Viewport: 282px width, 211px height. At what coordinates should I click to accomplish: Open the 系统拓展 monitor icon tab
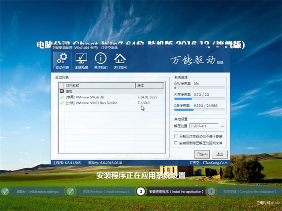(x=82, y=61)
